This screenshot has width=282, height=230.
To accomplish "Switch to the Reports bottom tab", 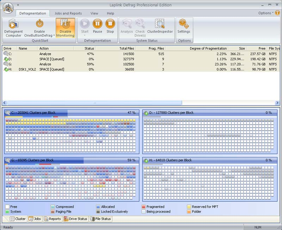I will pyautogui.click(x=52, y=219).
